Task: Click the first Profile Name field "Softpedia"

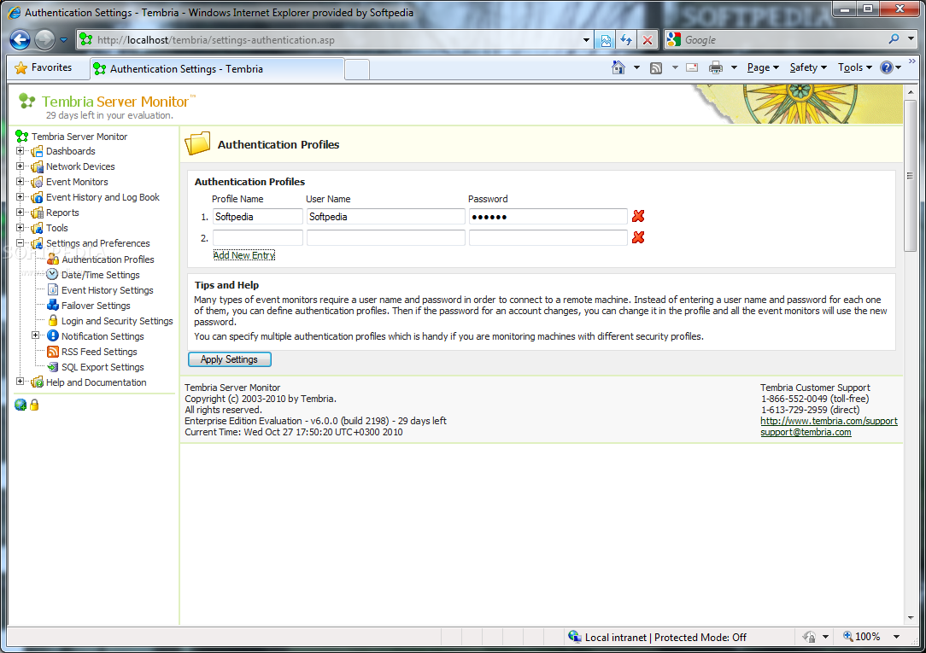Action: pyautogui.click(x=257, y=217)
